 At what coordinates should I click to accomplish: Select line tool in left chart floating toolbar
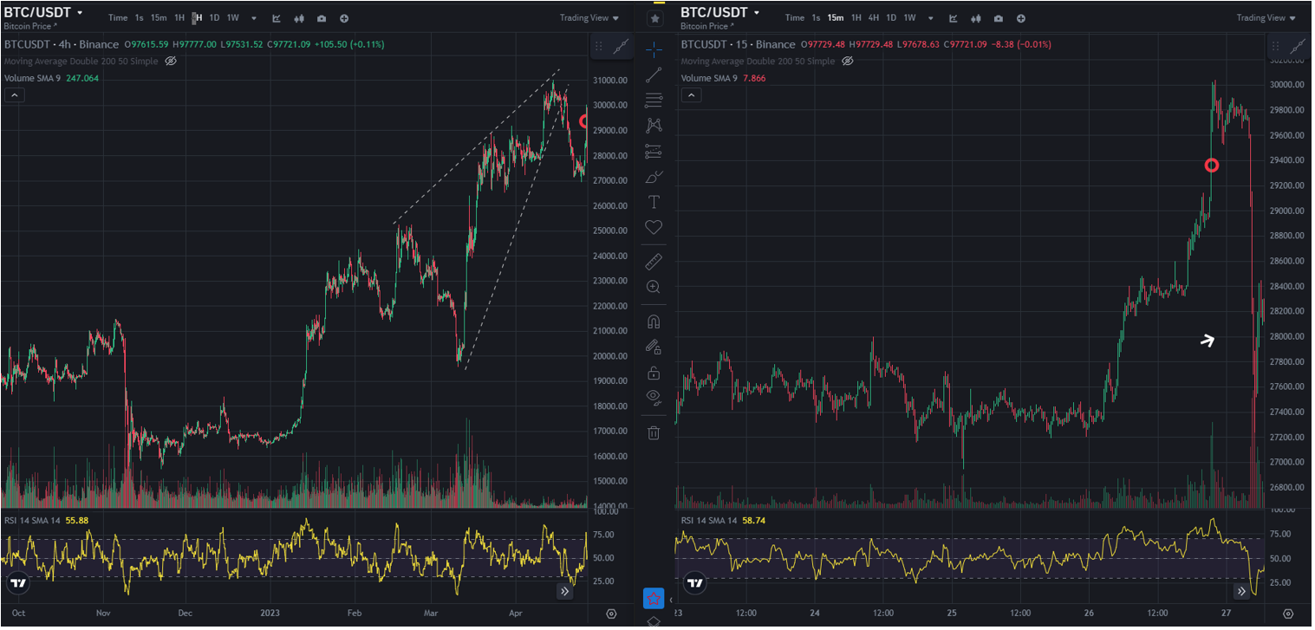coord(622,47)
